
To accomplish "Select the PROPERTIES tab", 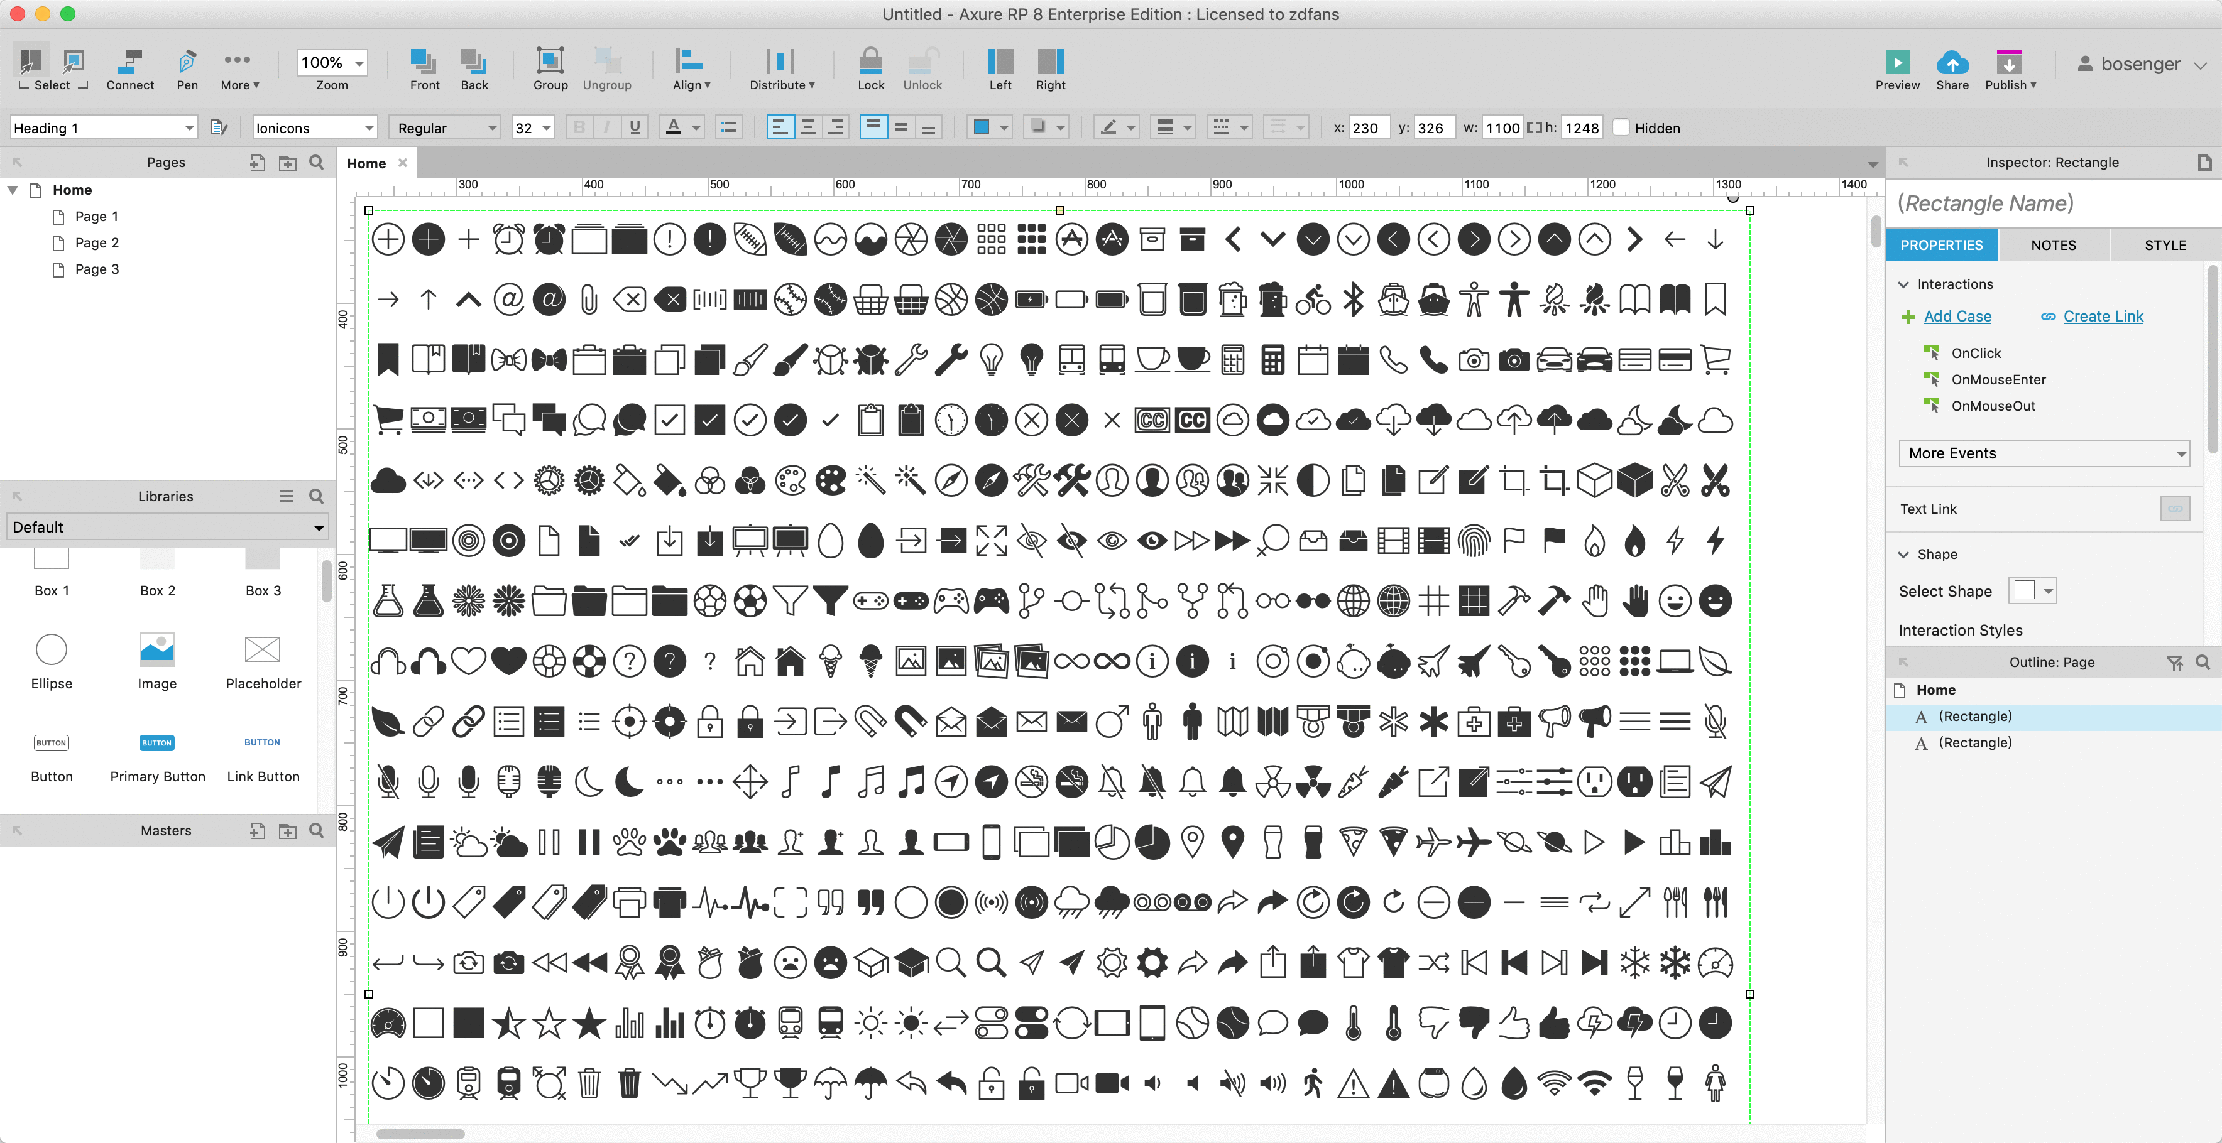I will pyautogui.click(x=1941, y=245).
